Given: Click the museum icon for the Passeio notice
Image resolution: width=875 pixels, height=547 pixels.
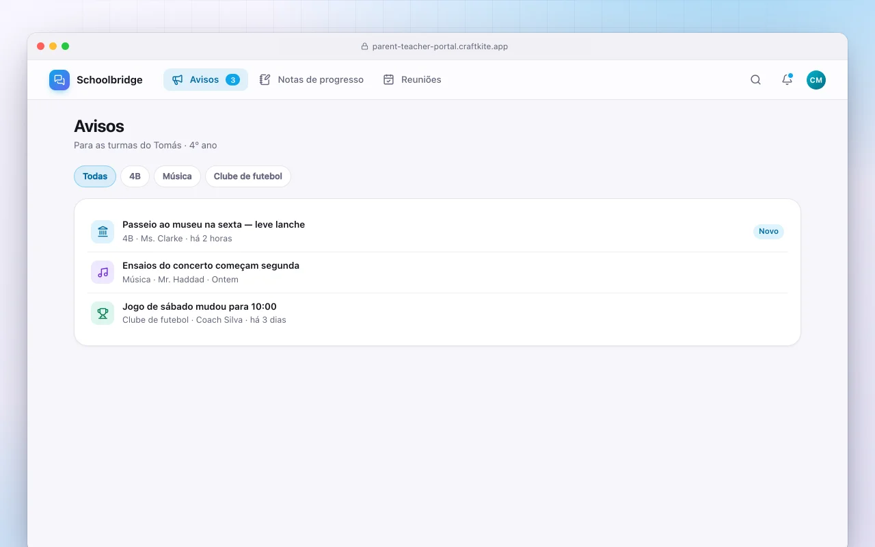Looking at the screenshot, I should pos(103,232).
